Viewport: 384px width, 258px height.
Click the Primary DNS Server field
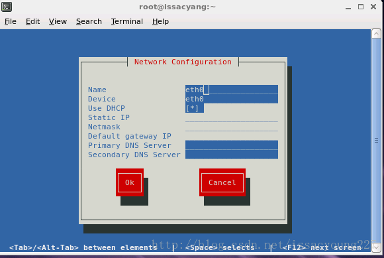click(x=232, y=145)
